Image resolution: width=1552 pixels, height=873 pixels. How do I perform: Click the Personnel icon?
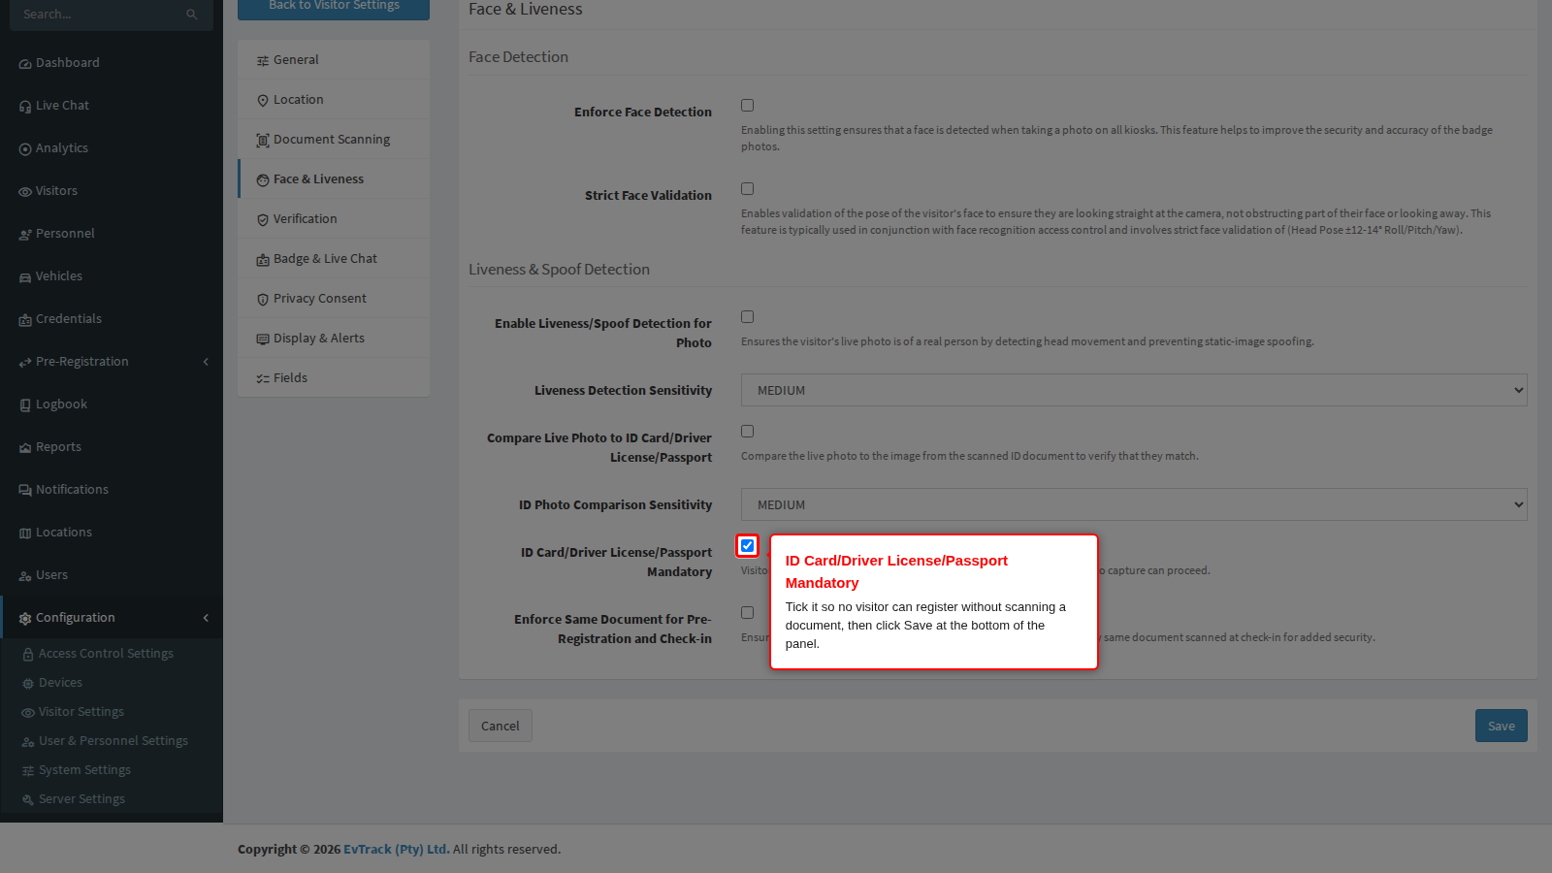coord(25,235)
